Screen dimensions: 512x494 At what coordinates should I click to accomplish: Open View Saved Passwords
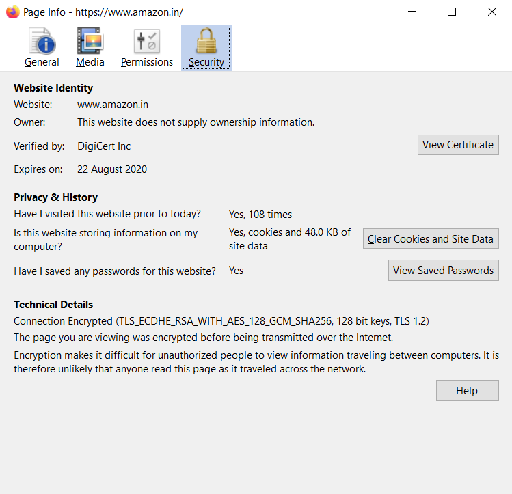(x=443, y=270)
